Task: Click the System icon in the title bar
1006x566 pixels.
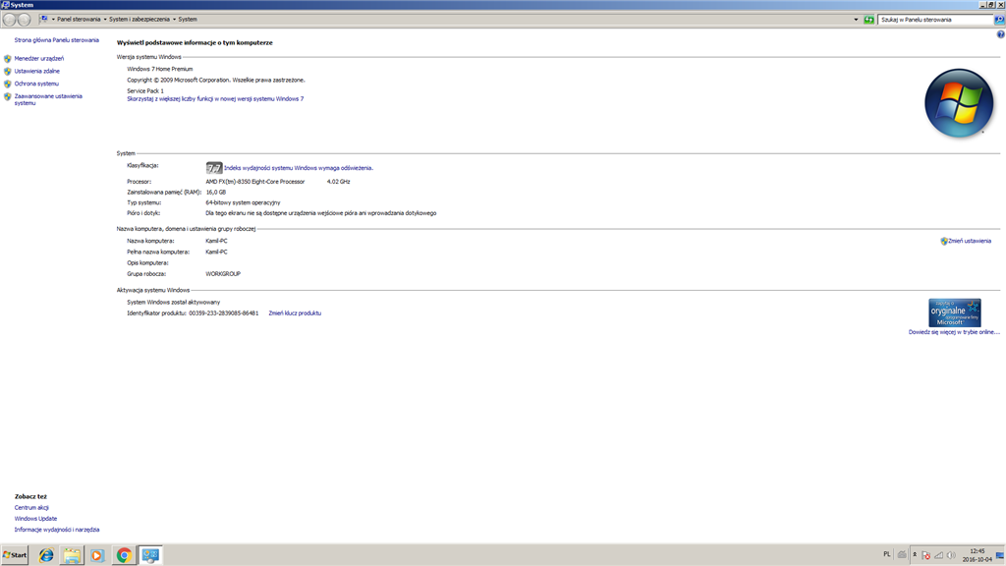Action: tap(5, 5)
